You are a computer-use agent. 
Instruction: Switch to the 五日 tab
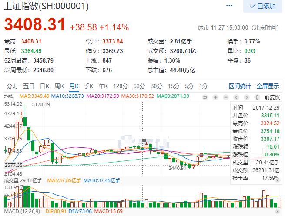click(29, 86)
